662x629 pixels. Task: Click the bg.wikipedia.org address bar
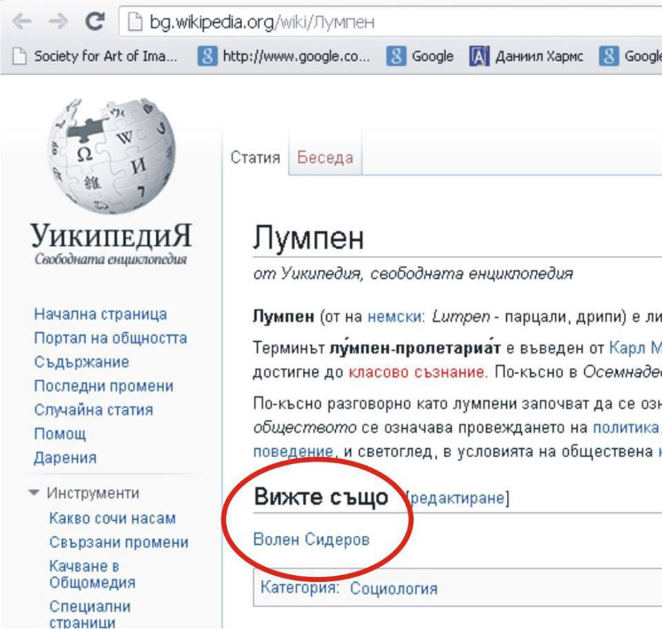390,21
